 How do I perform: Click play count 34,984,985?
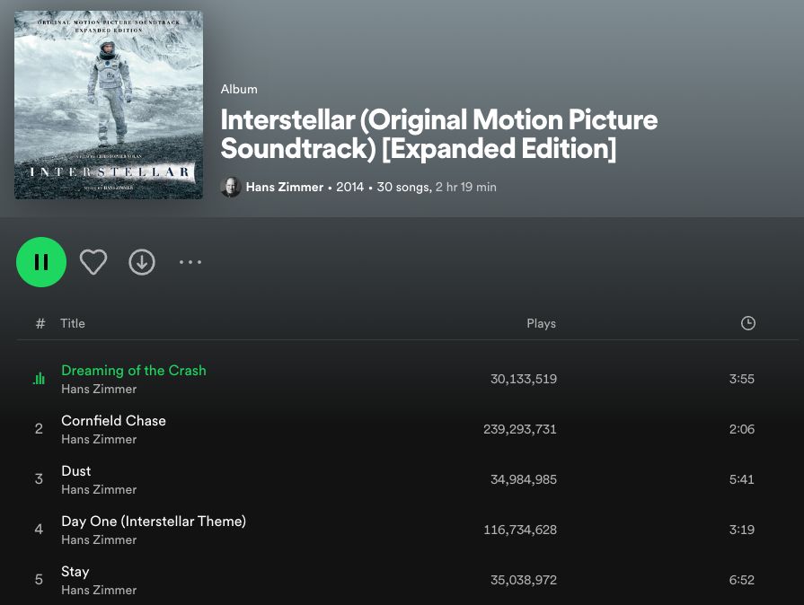tap(524, 479)
